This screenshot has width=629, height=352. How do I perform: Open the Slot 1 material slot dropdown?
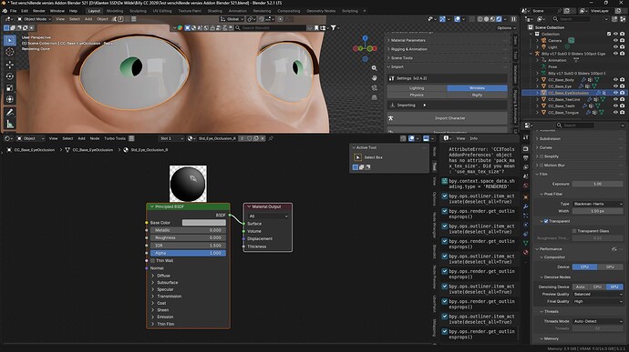171,138
